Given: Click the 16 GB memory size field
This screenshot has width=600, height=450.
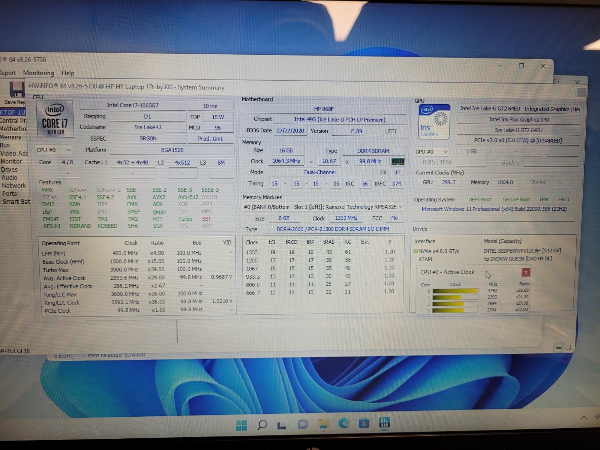Looking at the screenshot, I should tap(286, 151).
